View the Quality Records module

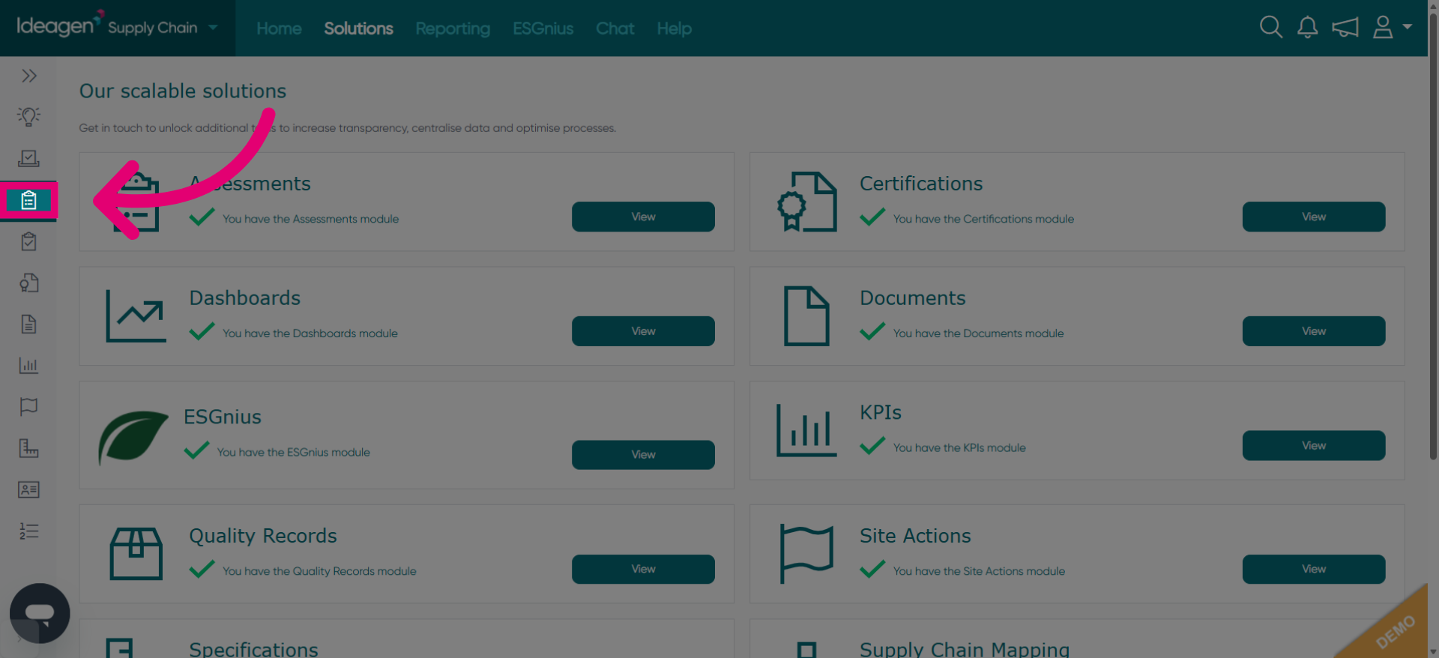pos(643,569)
